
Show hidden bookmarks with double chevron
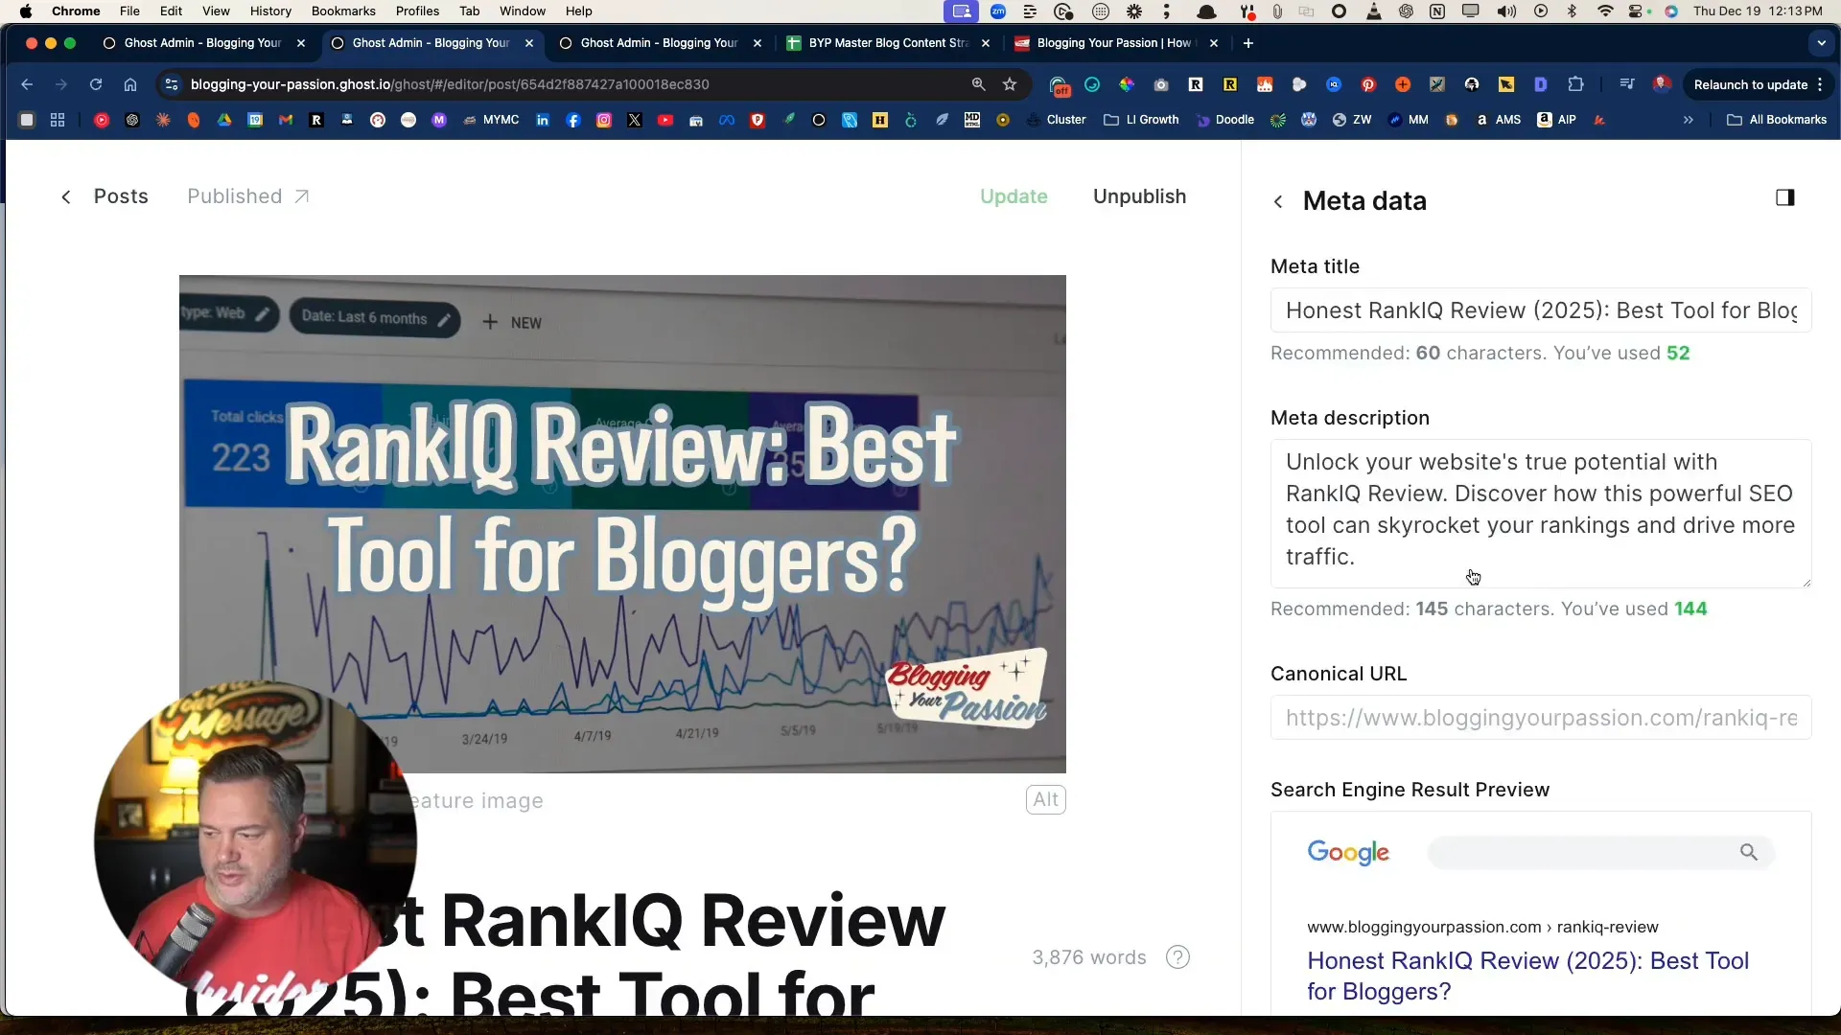[1688, 120]
